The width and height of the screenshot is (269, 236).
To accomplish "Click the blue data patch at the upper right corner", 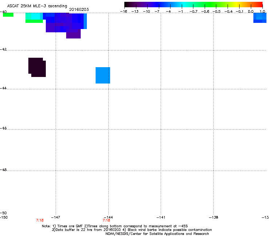I will 260,18.
